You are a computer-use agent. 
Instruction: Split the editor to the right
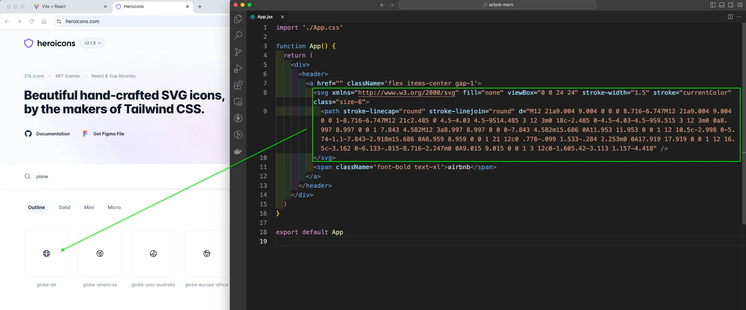click(730, 17)
